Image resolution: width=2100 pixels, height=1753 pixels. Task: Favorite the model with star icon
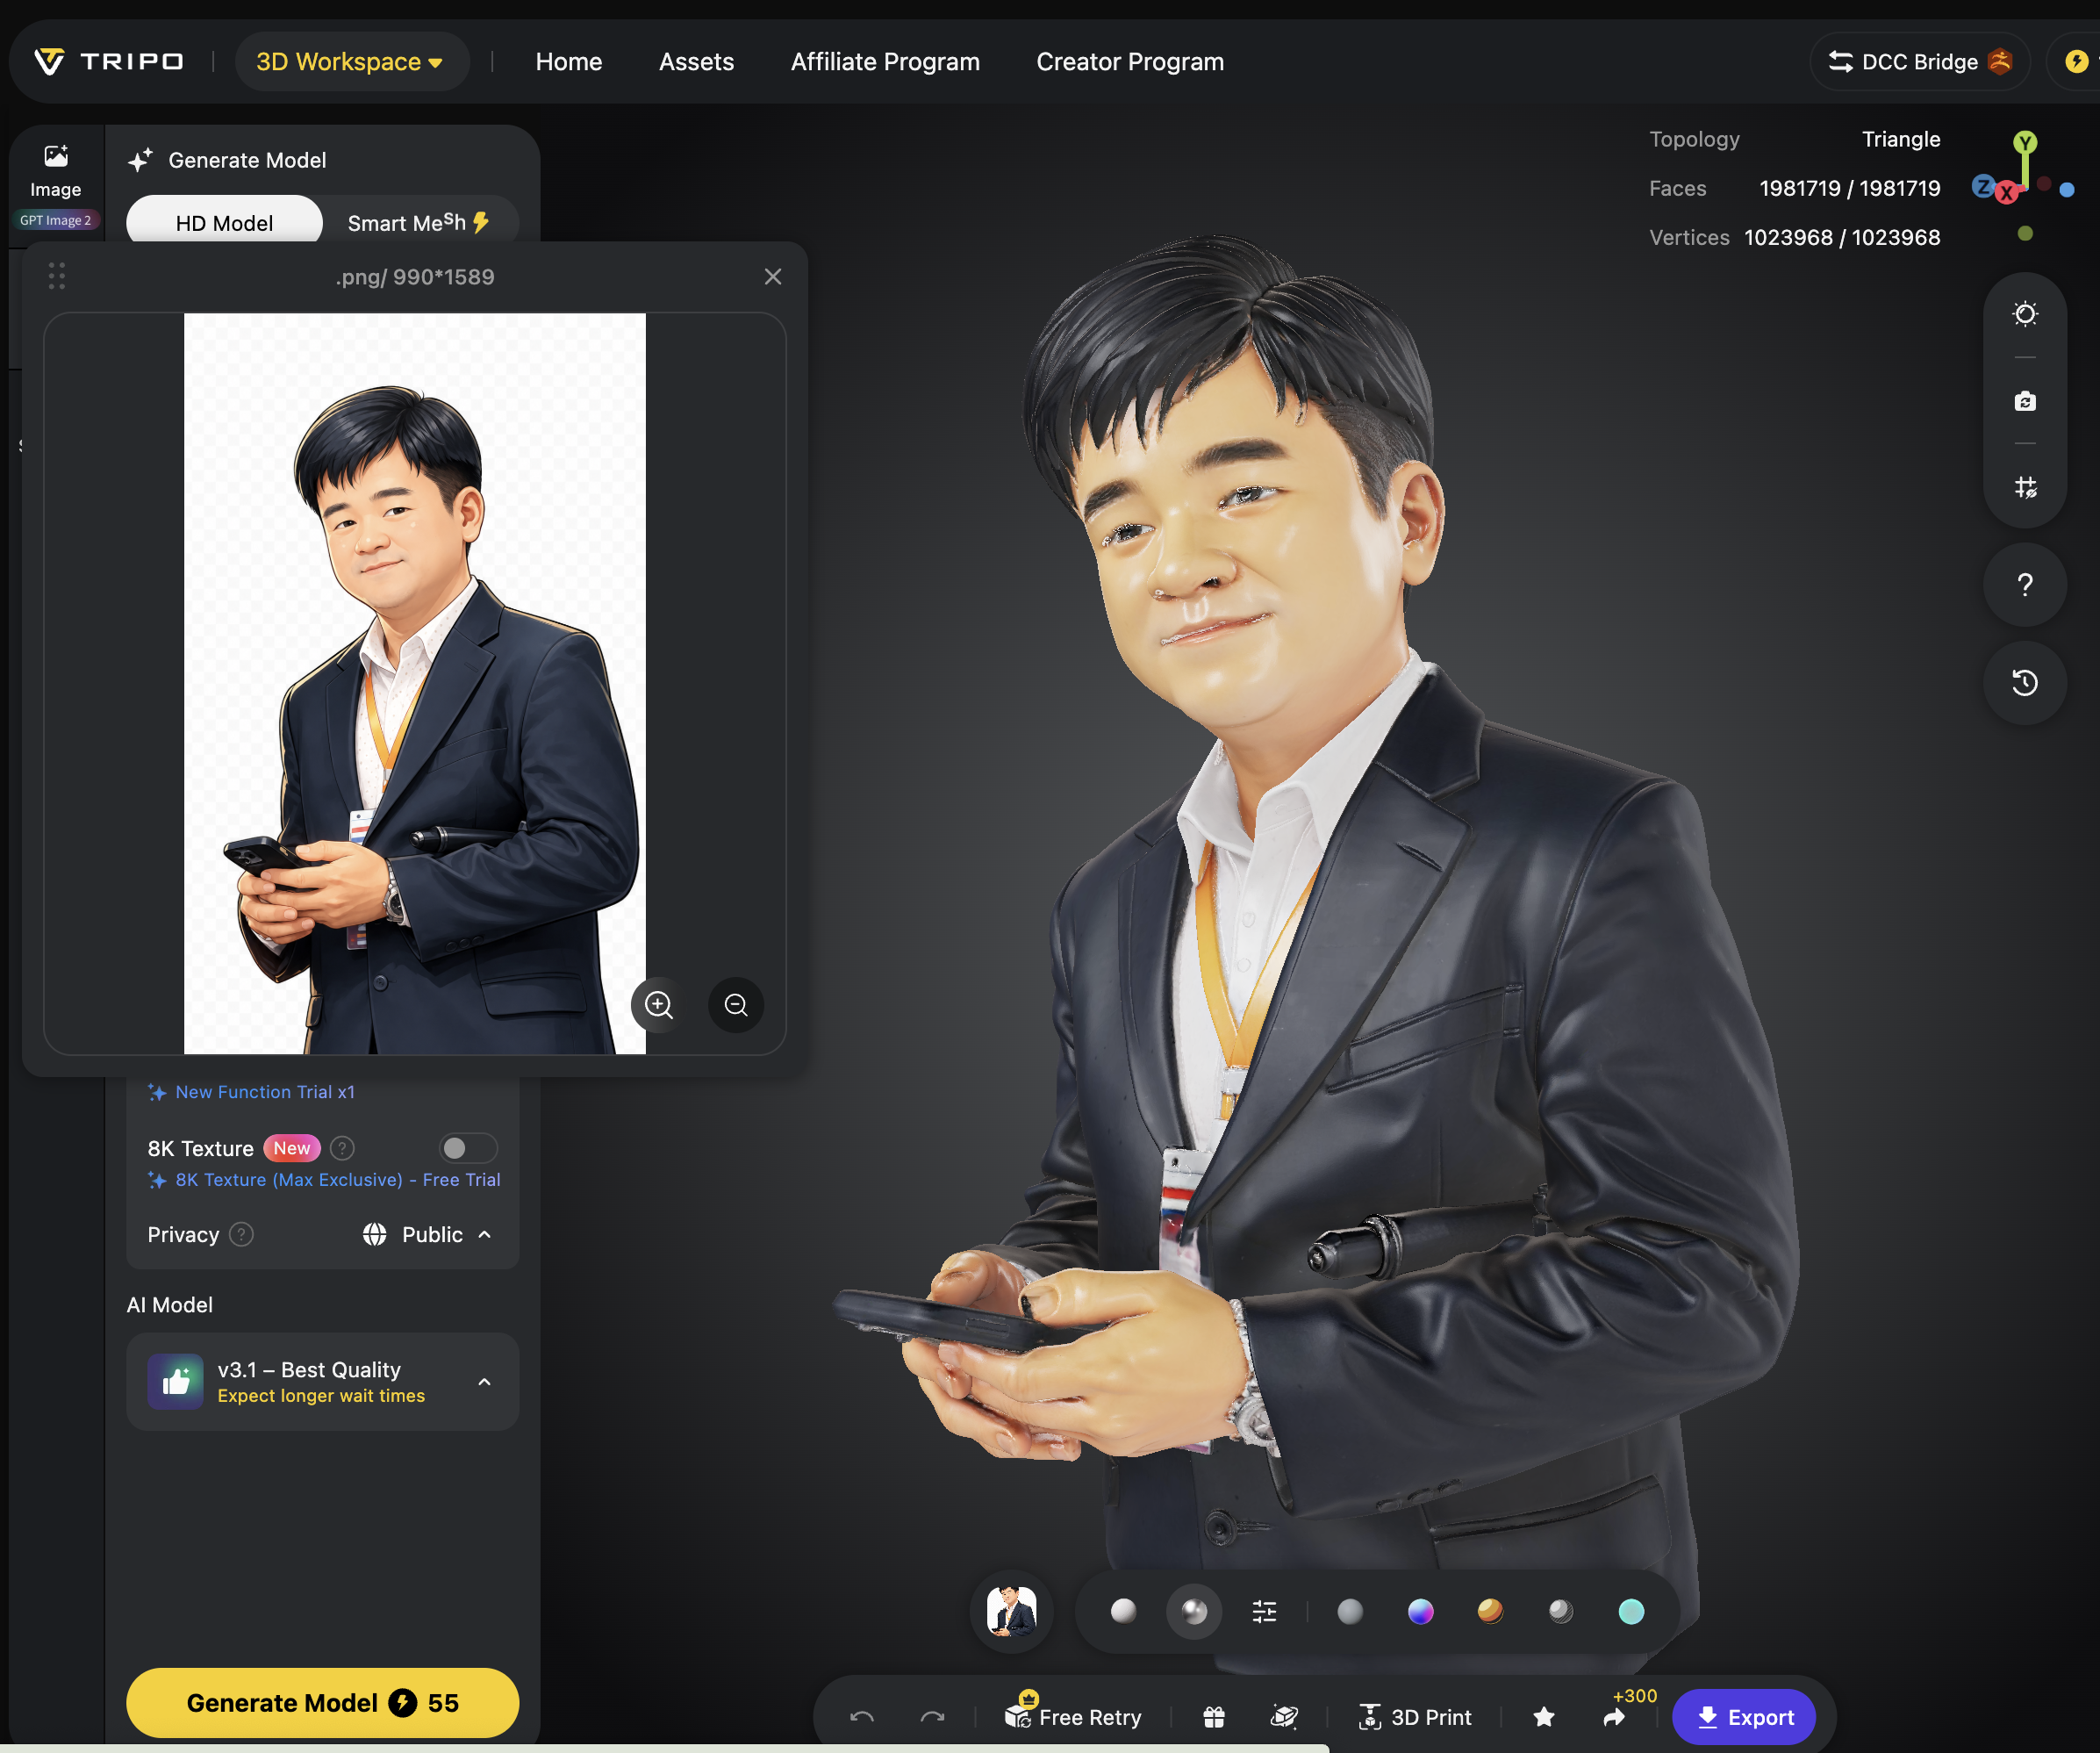pyautogui.click(x=1544, y=1717)
